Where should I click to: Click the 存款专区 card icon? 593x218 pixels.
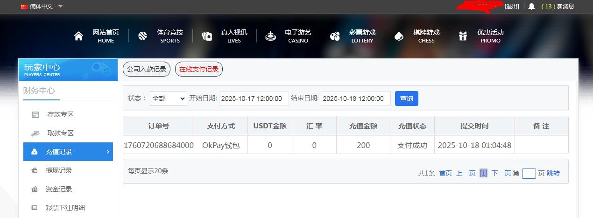click(x=35, y=115)
